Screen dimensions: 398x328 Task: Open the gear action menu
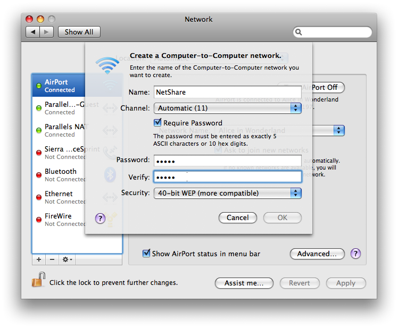tap(67, 259)
